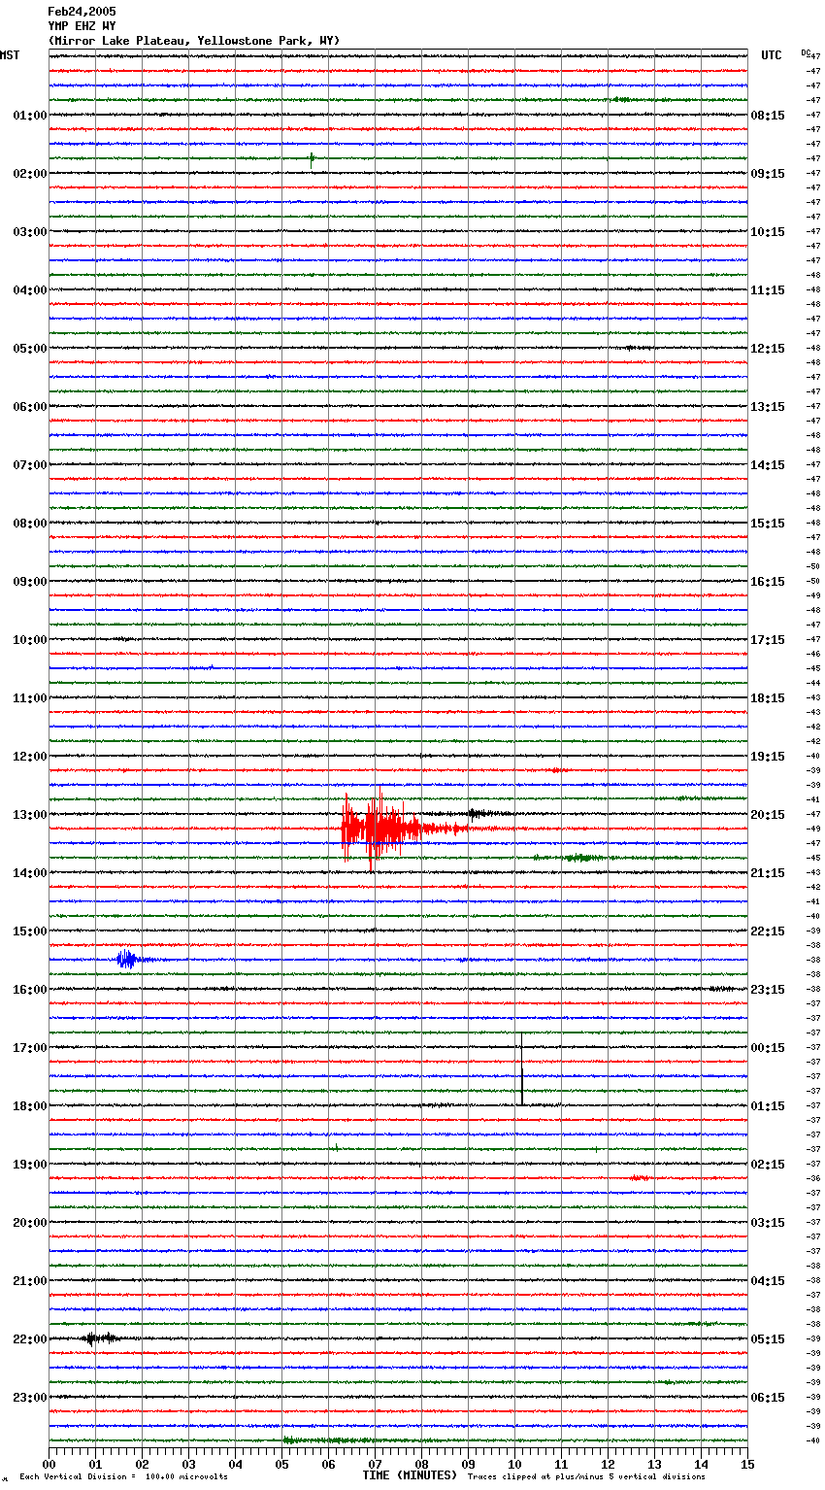Image resolution: width=825 pixels, height=1490 pixels.
Task: Select the 06:00 MST time label
Action: 30,407
